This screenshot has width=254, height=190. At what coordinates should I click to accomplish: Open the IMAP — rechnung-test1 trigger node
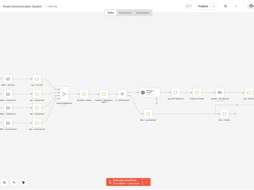pyautogui.click(x=8, y=123)
